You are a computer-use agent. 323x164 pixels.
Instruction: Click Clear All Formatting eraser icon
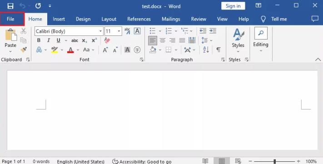(107, 40)
